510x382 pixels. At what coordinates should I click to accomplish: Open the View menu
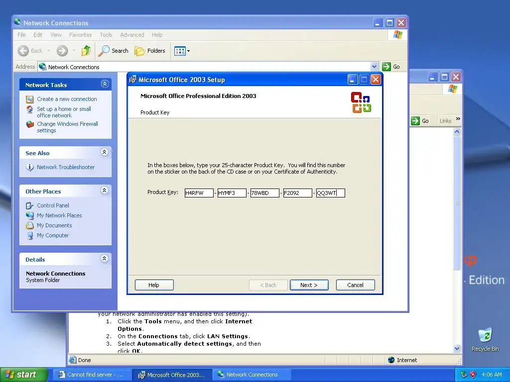tap(56, 35)
